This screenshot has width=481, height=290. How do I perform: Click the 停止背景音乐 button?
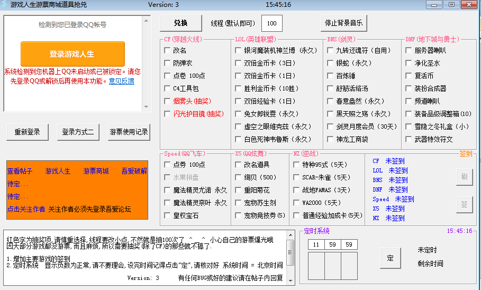coord(343,23)
